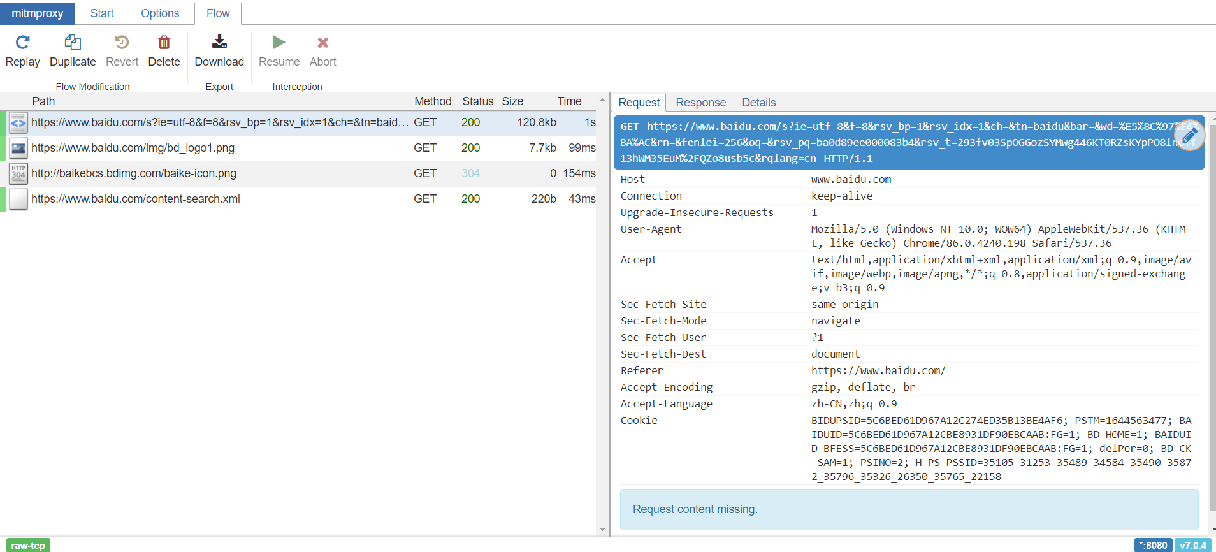The width and height of the screenshot is (1216, 552).
Task: Click the flow list scroll down arrow
Action: coord(602,530)
